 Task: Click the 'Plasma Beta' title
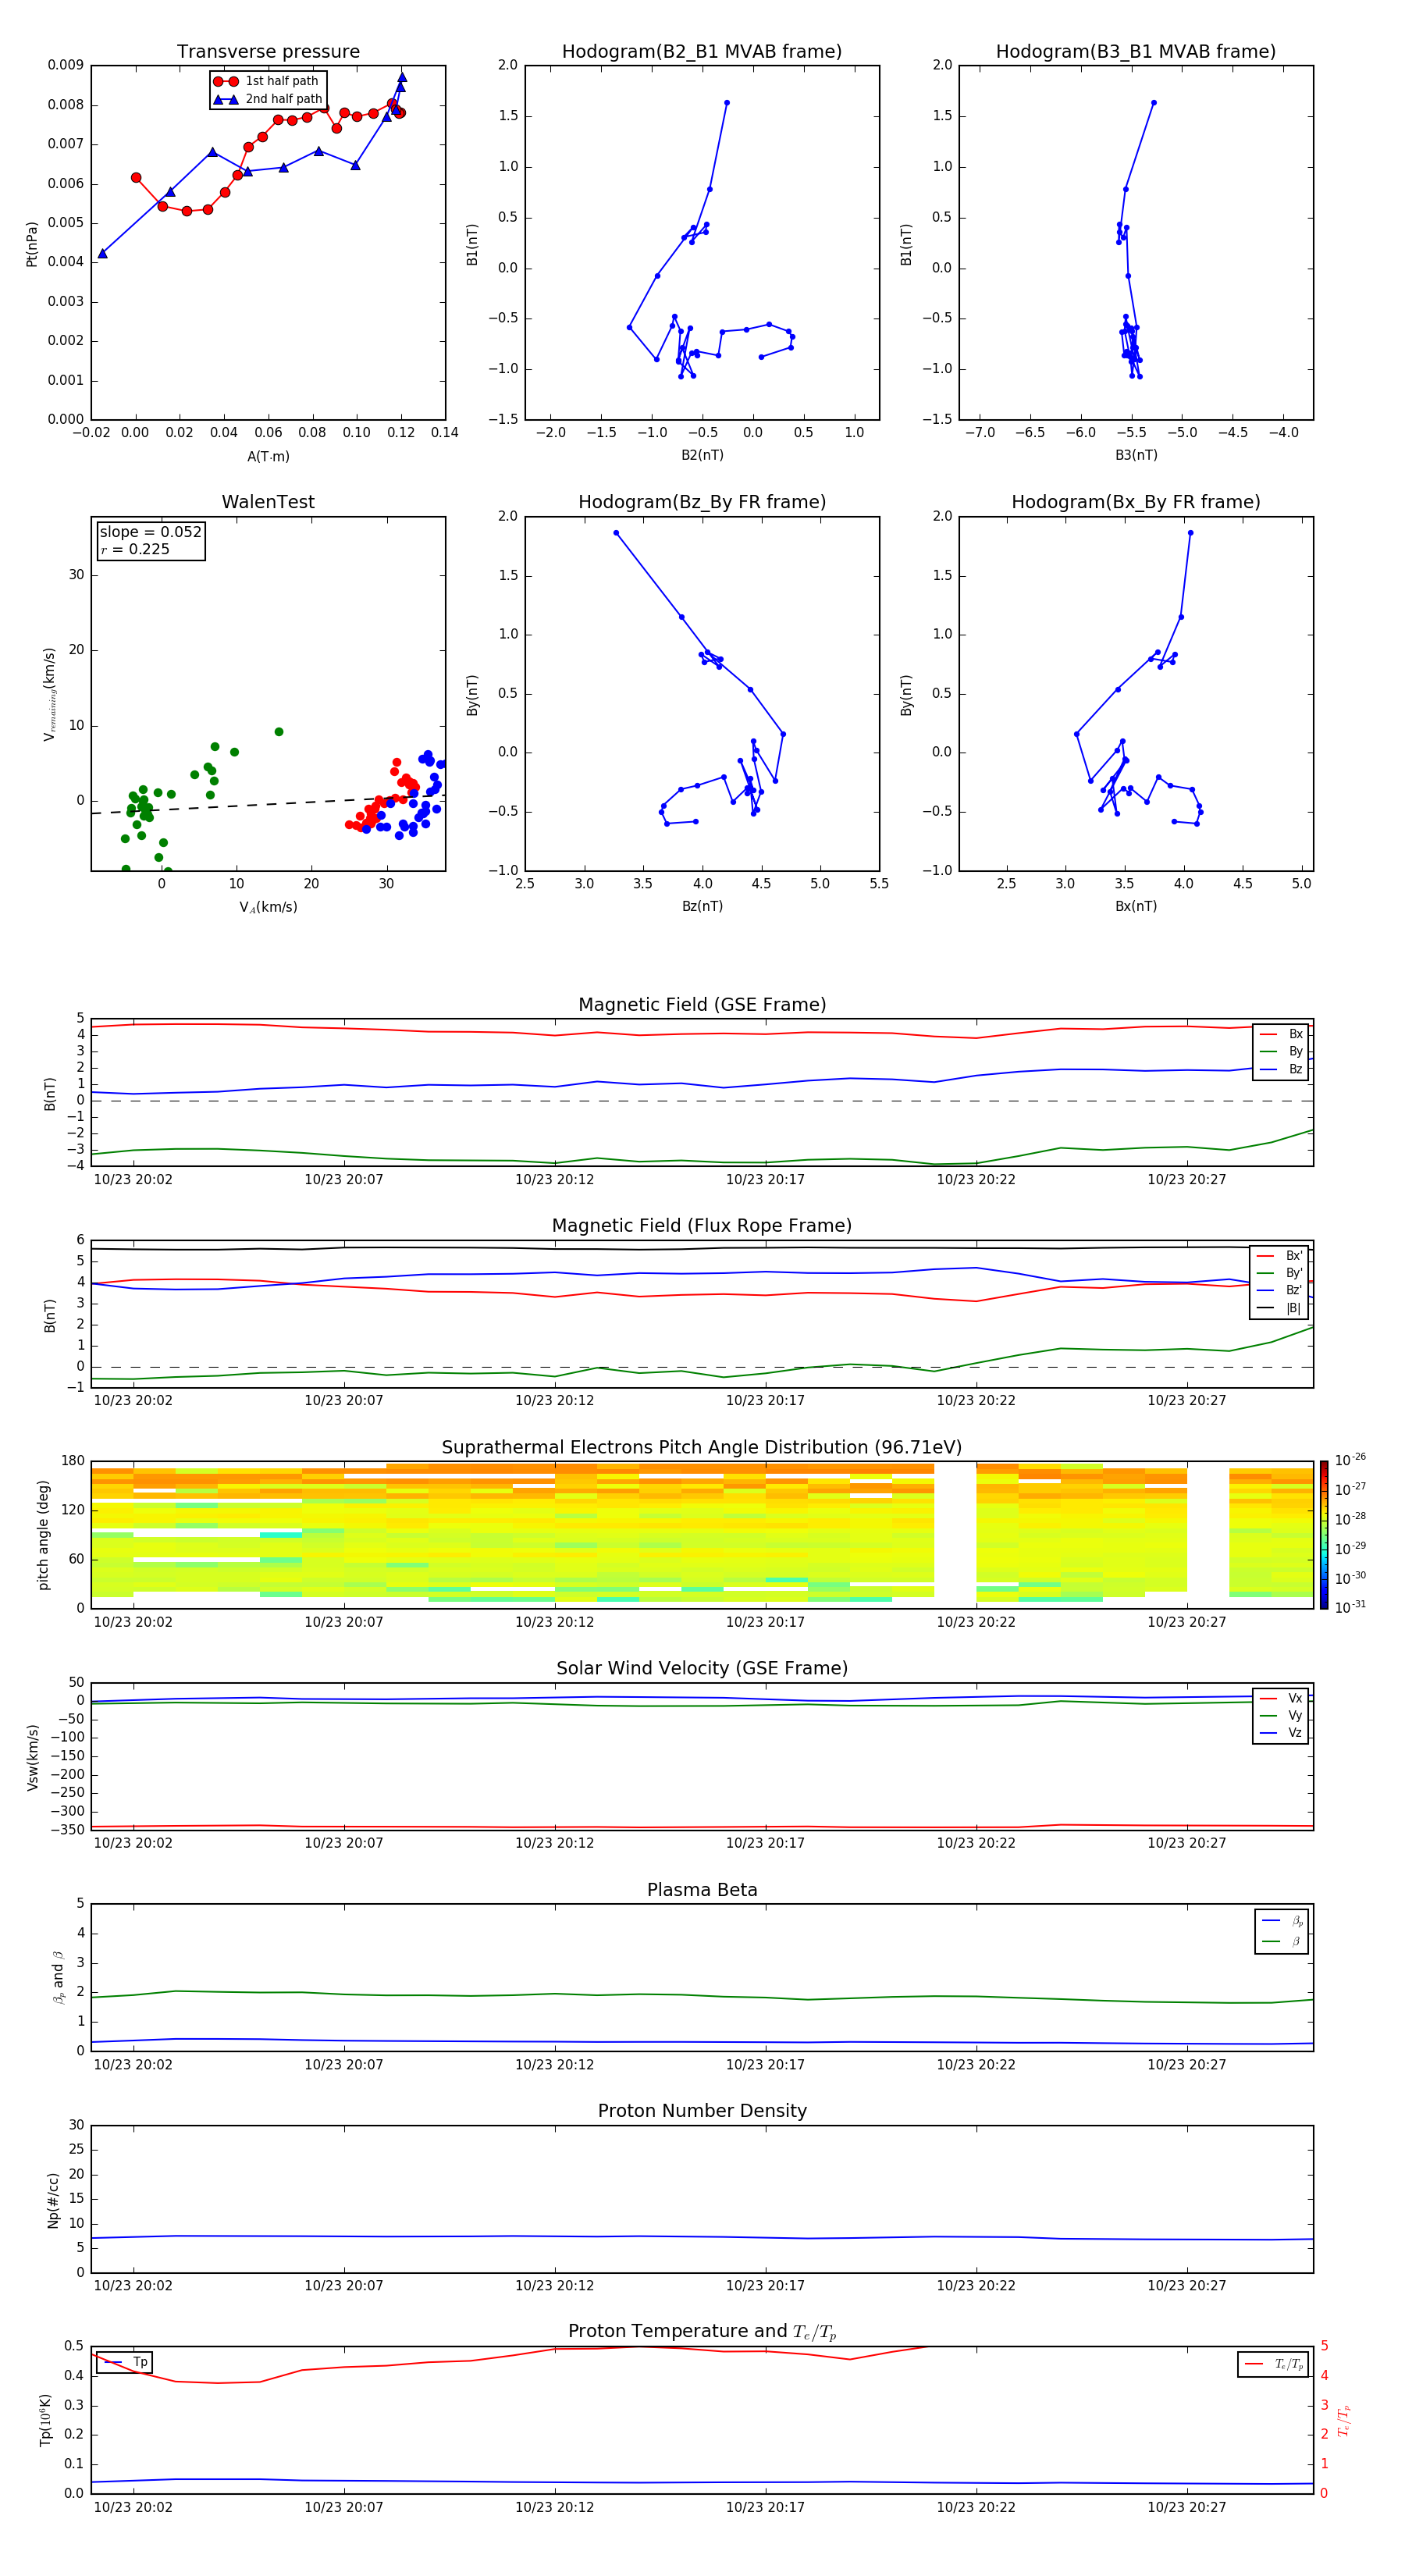coord(702,1890)
